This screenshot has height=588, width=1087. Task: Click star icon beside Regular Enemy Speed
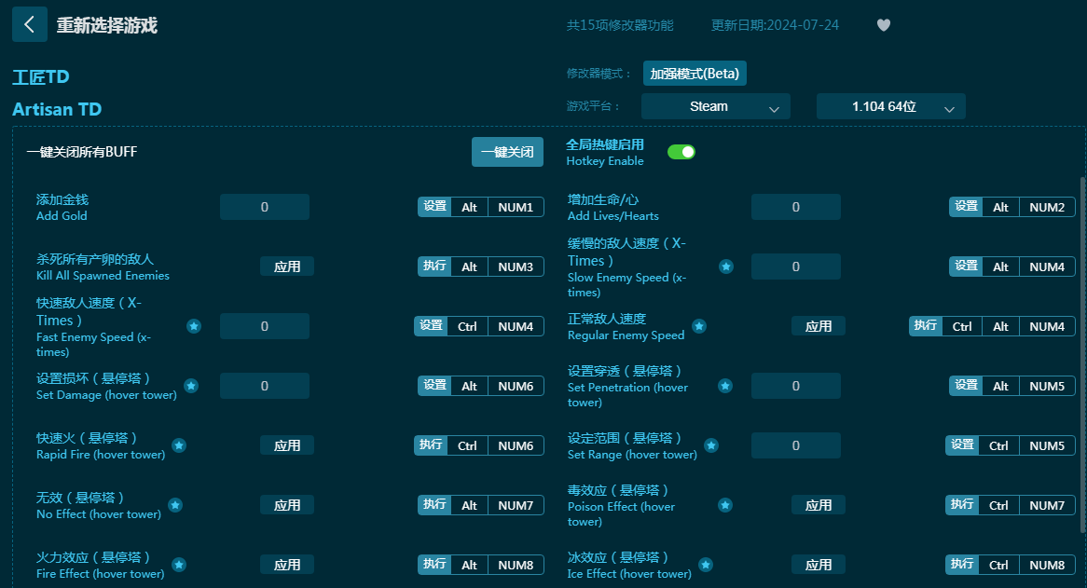(699, 326)
